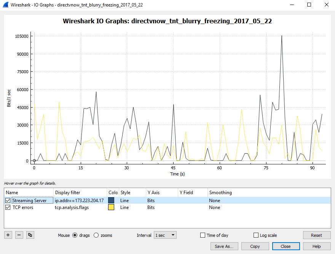Click the graph title text above the plot

point(167,21)
